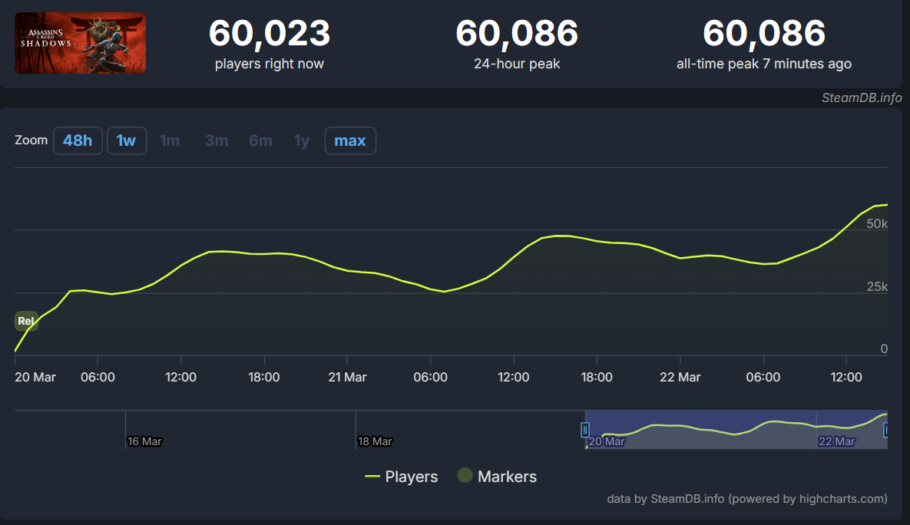The height and width of the screenshot is (525, 910).
Task: Click the Assassin's Creed Shadows game thumbnail
Action: click(80, 43)
